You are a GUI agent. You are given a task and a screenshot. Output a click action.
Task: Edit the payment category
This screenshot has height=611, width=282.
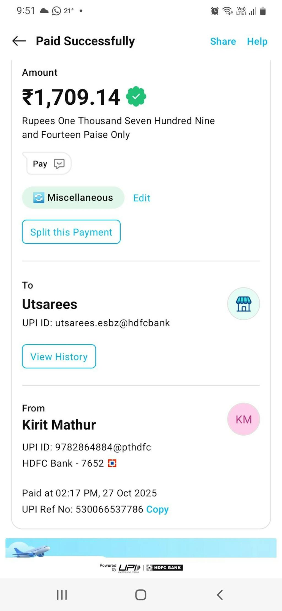tap(142, 198)
